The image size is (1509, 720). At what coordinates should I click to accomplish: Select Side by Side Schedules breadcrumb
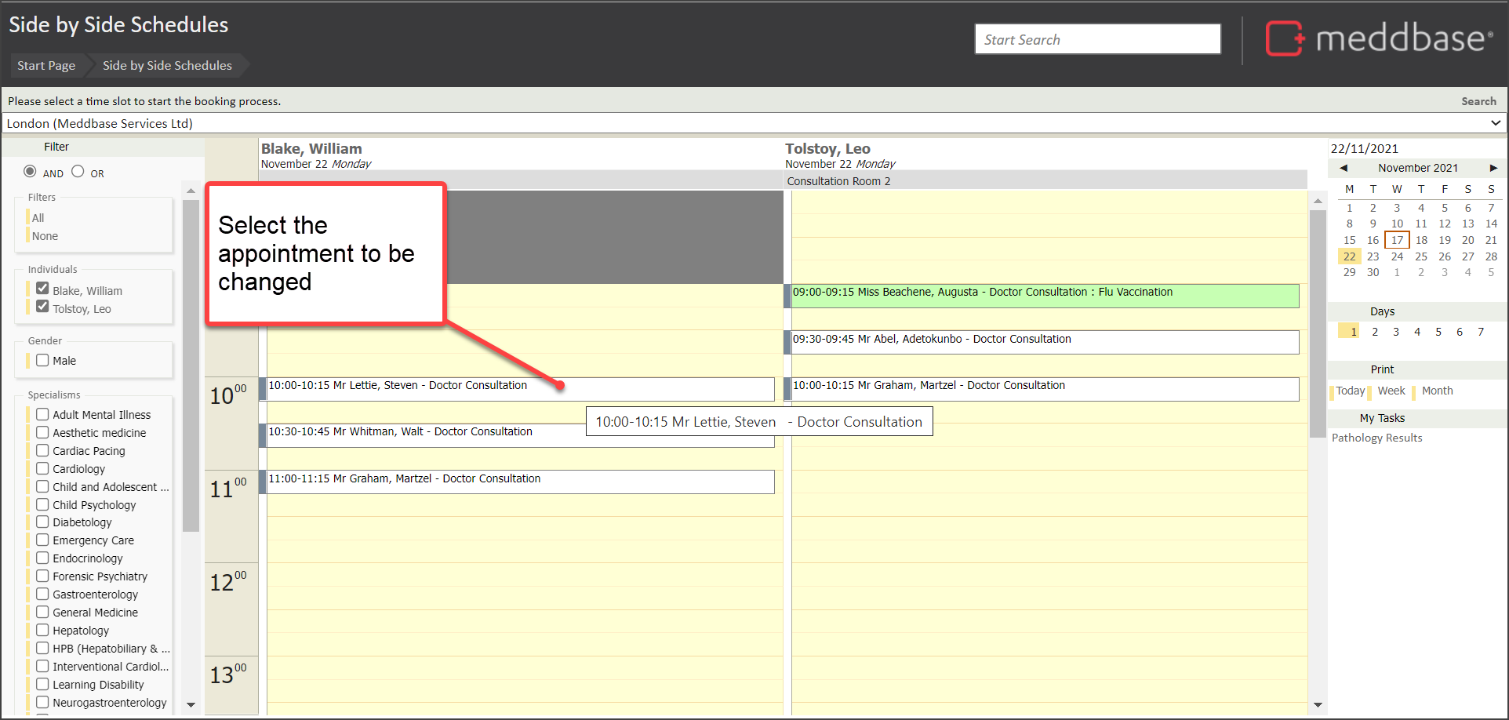pos(167,65)
